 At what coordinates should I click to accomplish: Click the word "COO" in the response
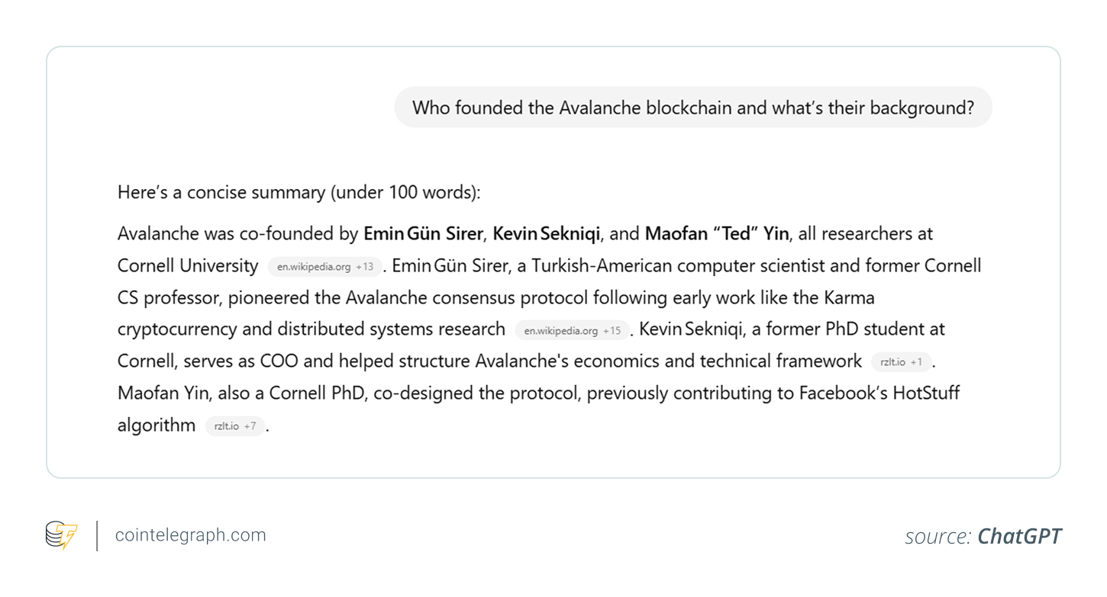[279, 361]
